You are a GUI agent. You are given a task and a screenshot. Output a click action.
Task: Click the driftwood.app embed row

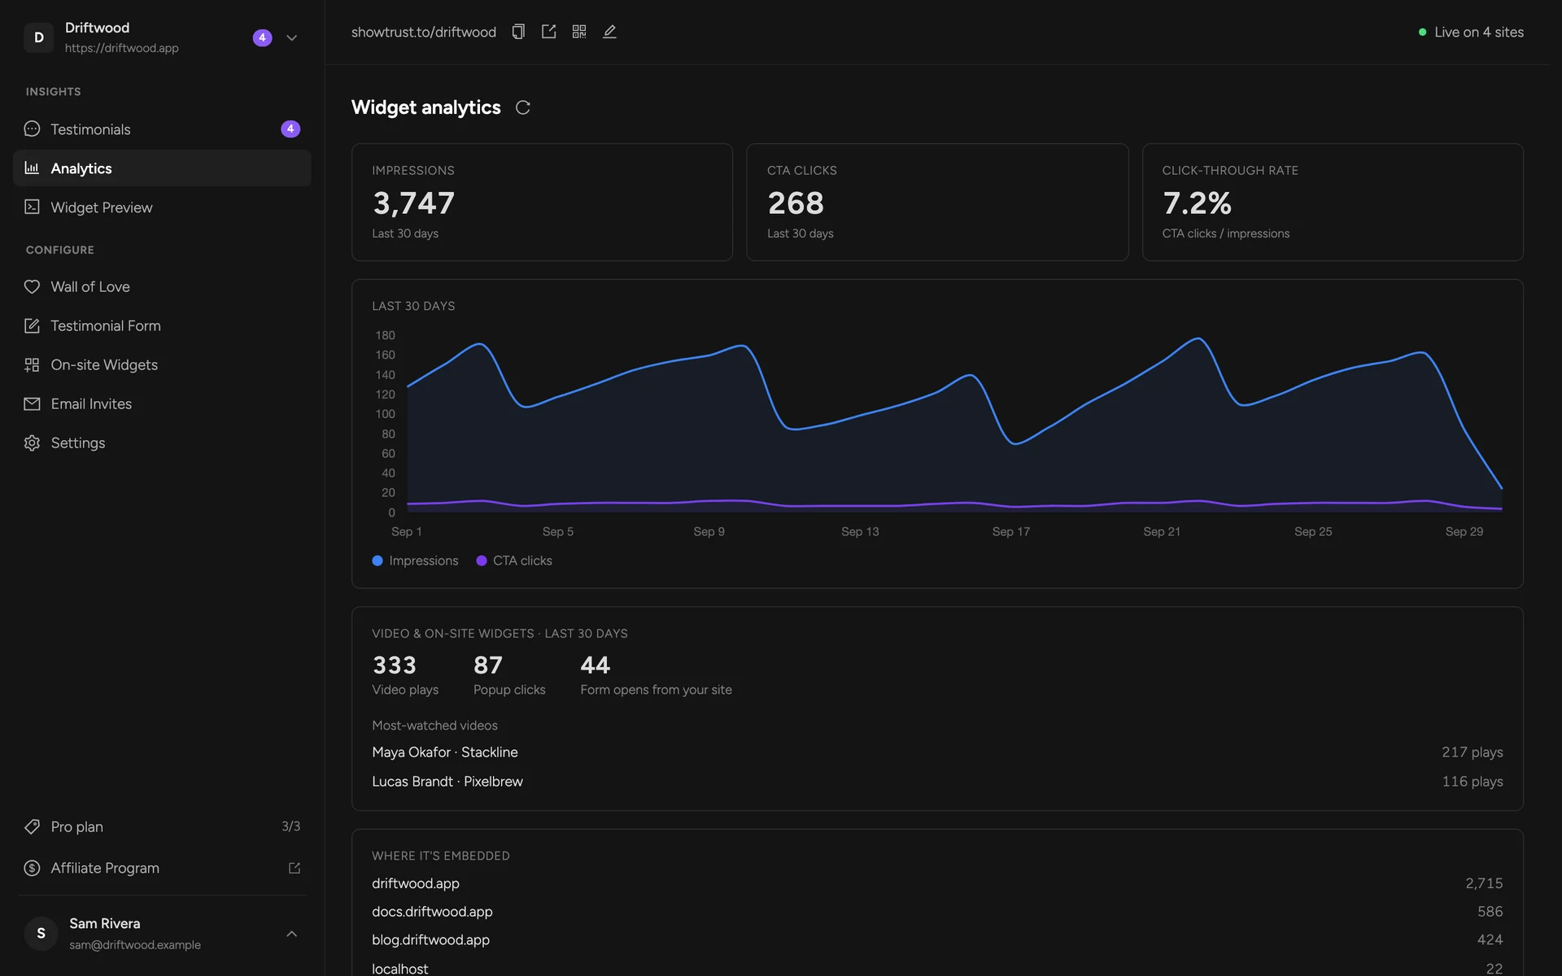tap(937, 883)
